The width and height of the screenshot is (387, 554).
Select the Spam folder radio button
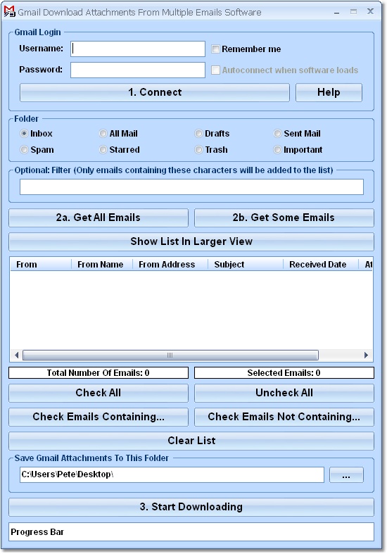coord(24,150)
